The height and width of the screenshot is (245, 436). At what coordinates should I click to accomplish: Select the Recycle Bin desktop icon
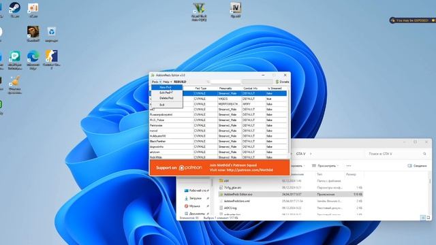click(x=52, y=34)
